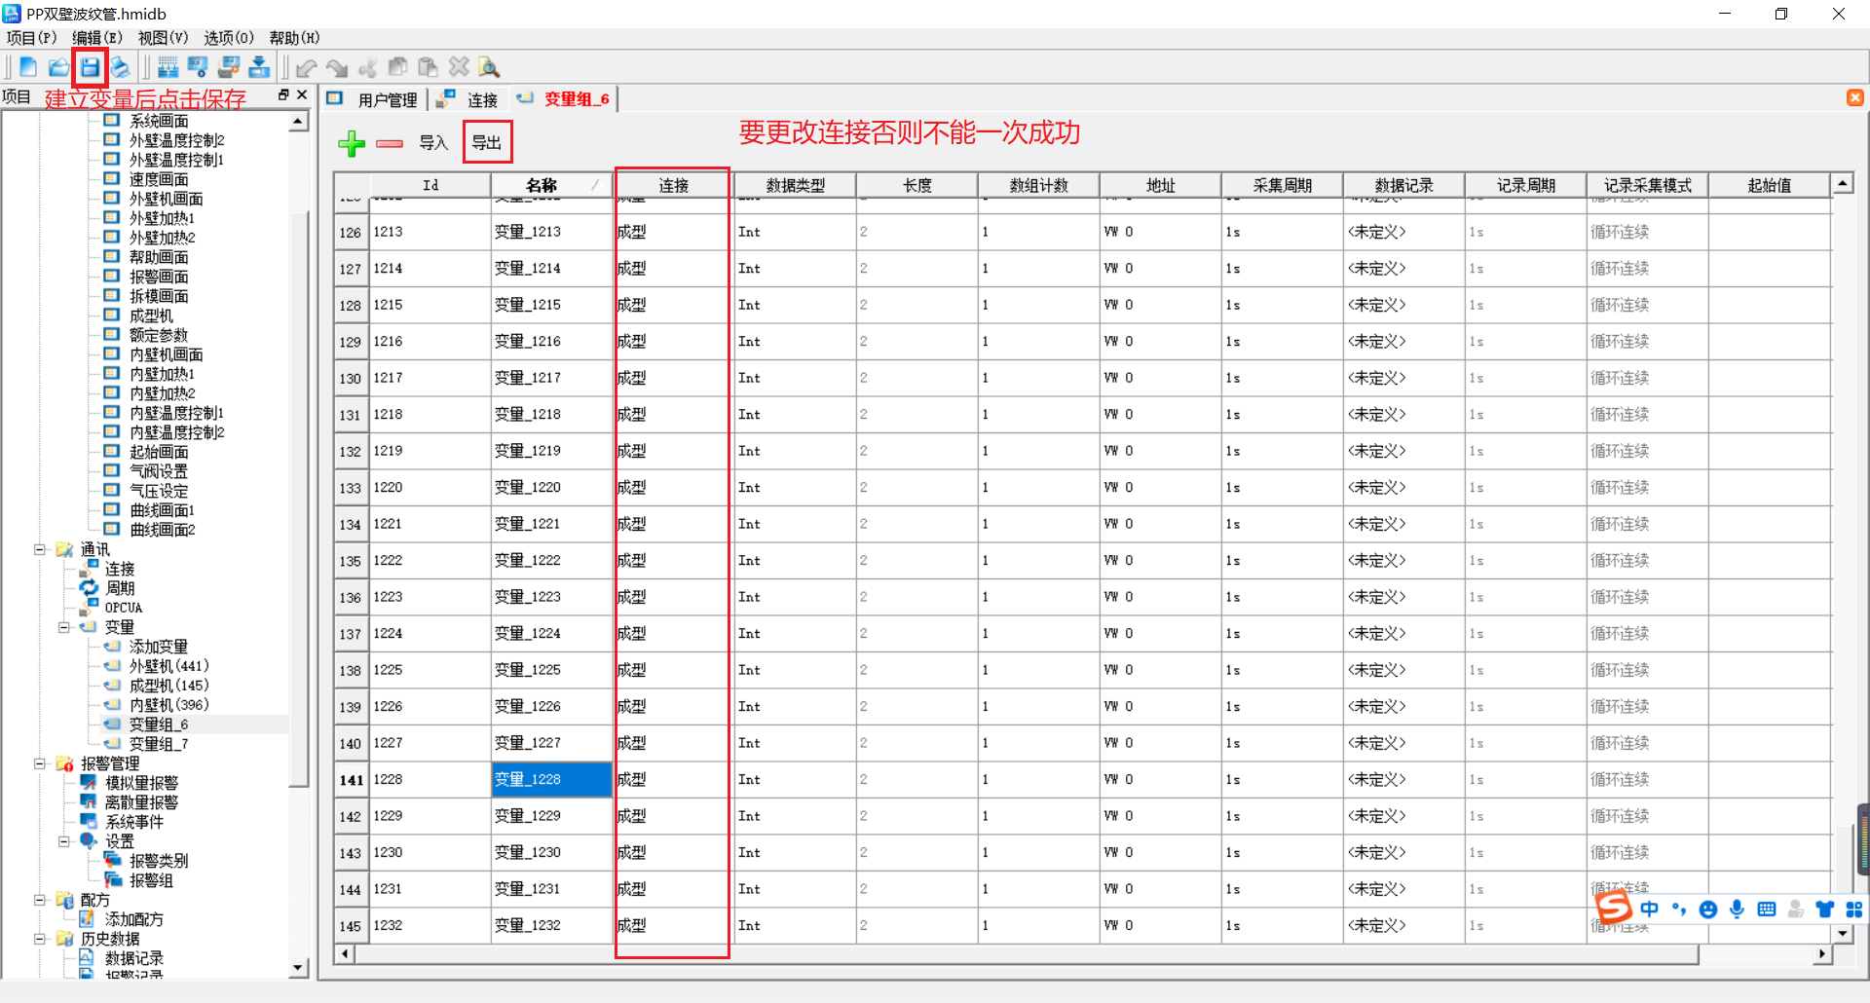Click the Delete X toolbar icon
This screenshot has height=1003, width=1870.
(459, 67)
